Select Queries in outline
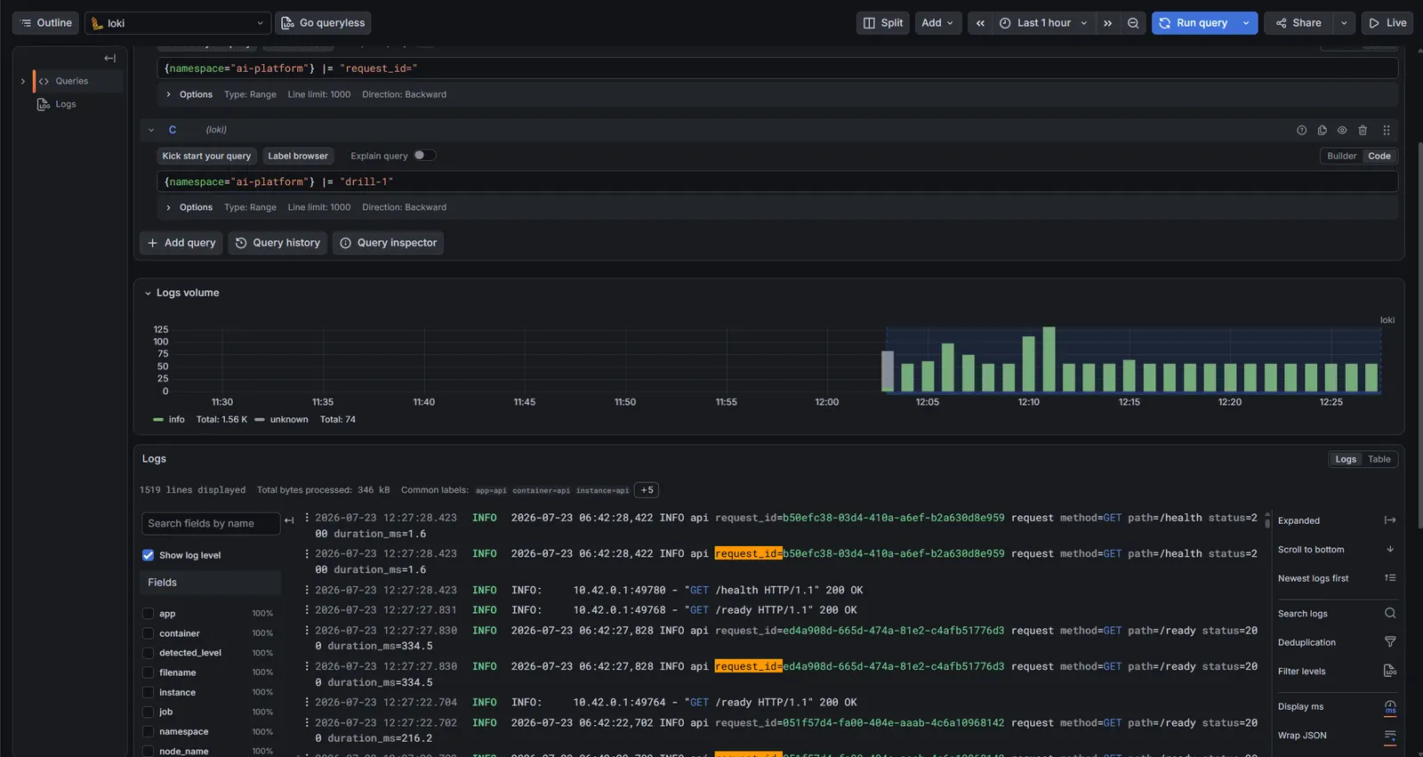Screen dimensions: 1423x757 [71, 81]
